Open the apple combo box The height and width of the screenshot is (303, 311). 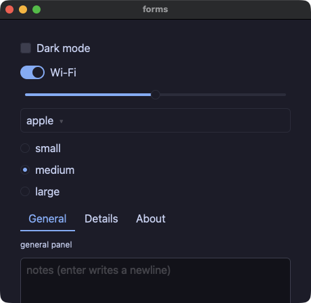pyautogui.click(x=155, y=120)
